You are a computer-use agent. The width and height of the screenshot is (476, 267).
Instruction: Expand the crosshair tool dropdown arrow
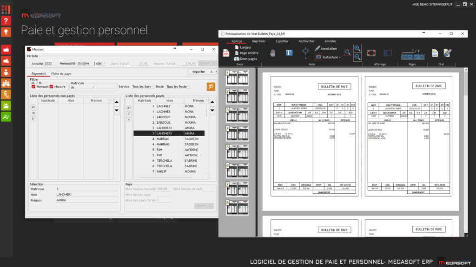pyautogui.click(x=305, y=58)
